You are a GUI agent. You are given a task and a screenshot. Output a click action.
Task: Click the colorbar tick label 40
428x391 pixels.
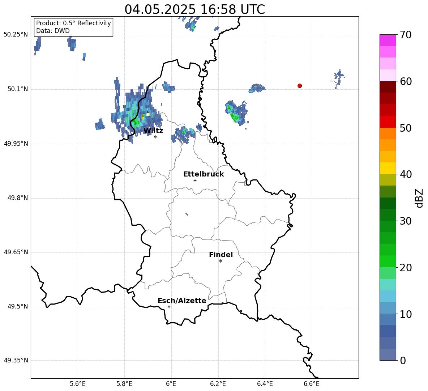point(406,174)
